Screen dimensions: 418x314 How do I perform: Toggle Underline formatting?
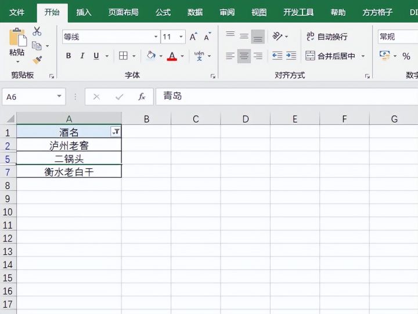click(x=96, y=56)
